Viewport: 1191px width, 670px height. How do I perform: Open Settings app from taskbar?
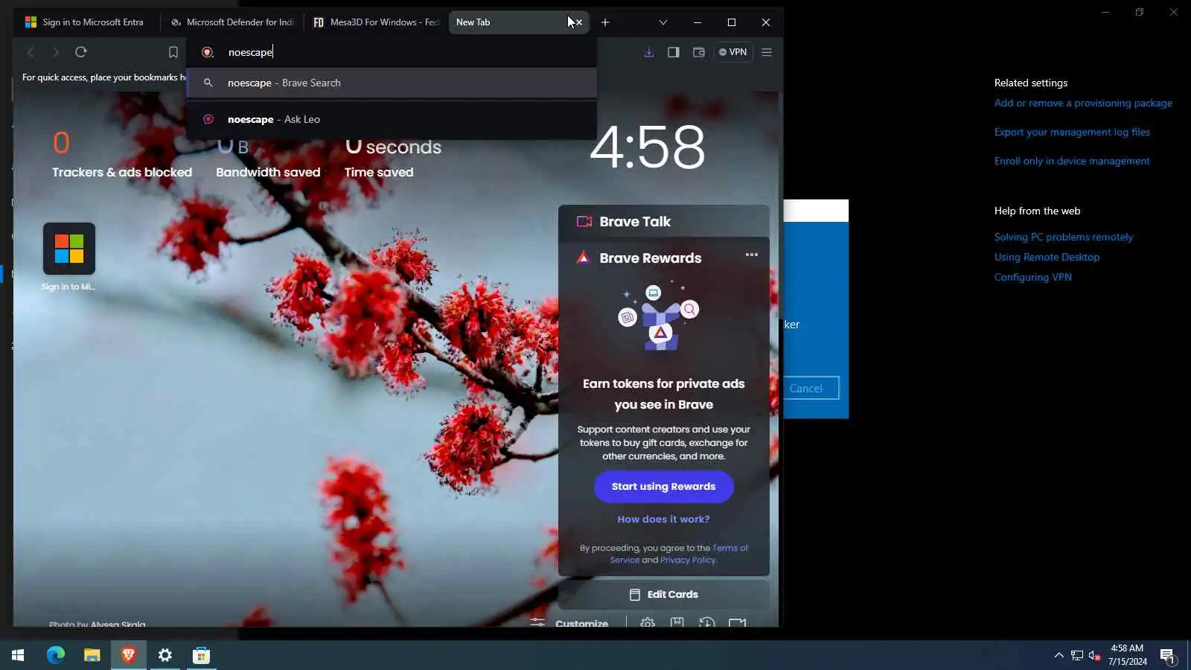point(165,655)
